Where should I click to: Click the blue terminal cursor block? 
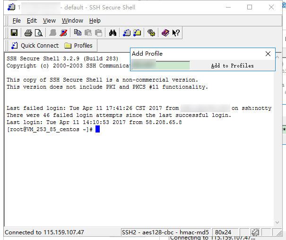pyautogui.click(x=97, y=129)
